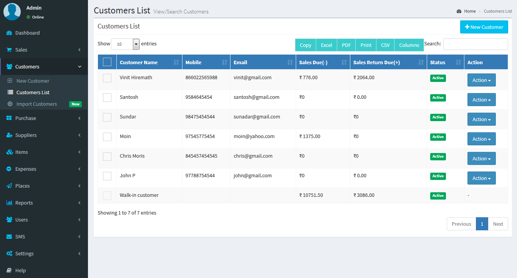Click the Help book icon
Viewport: 517px width, 278px height.
tap(9, 270)
